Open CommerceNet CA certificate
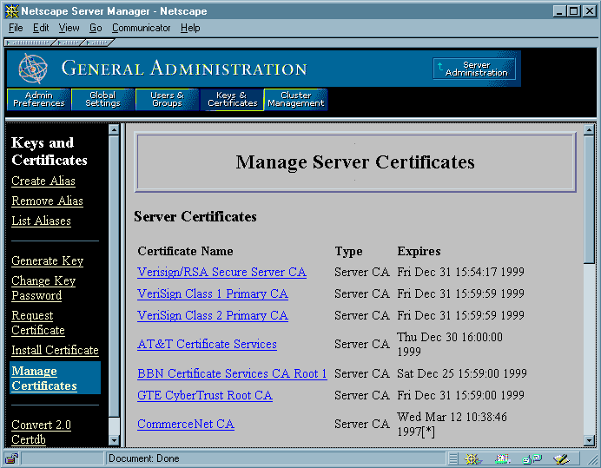This screenshot has height=468, width=601. pos(186,424)
